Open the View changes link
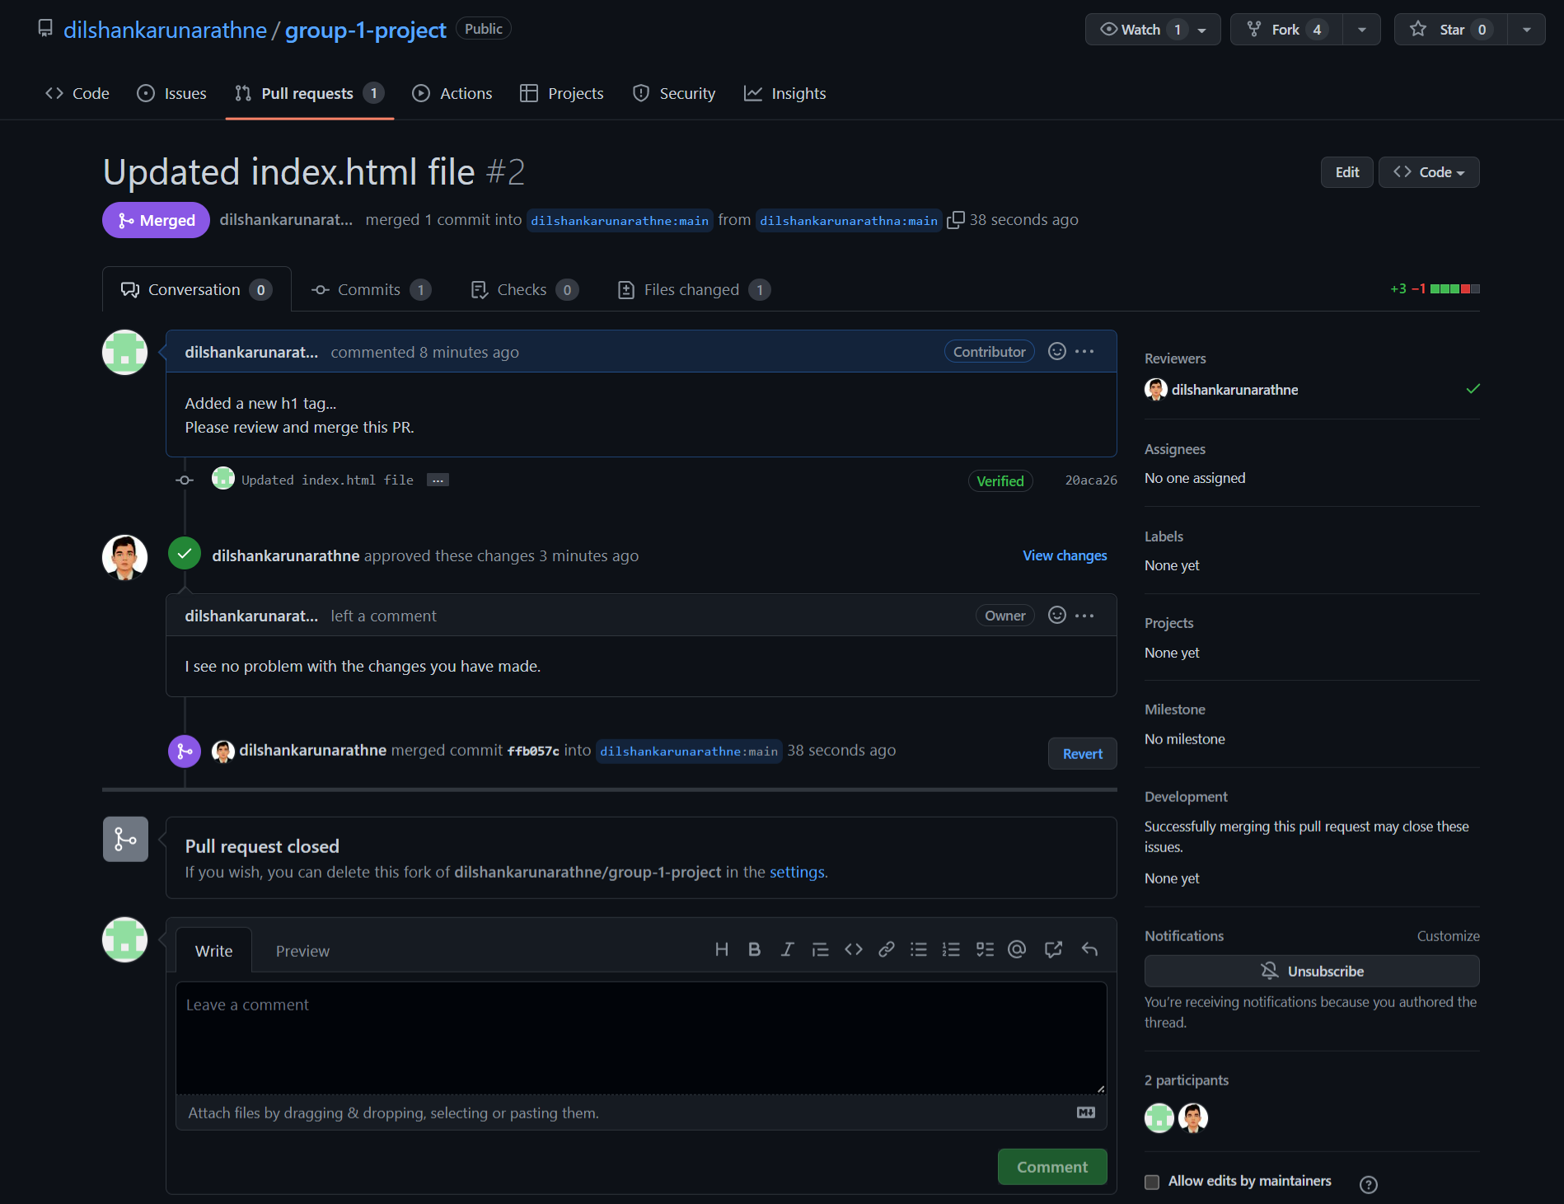This screenshot has width=1564, height=1204. tap(1065, 555)
